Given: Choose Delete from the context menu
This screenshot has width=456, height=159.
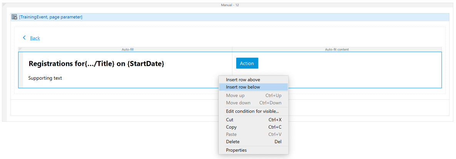Looking at the screenshot, I should pyautogui.click(x=253, y=142).
